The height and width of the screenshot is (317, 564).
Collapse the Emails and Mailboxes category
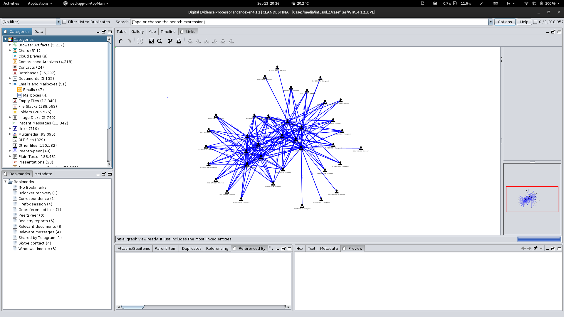pos(10,84)
